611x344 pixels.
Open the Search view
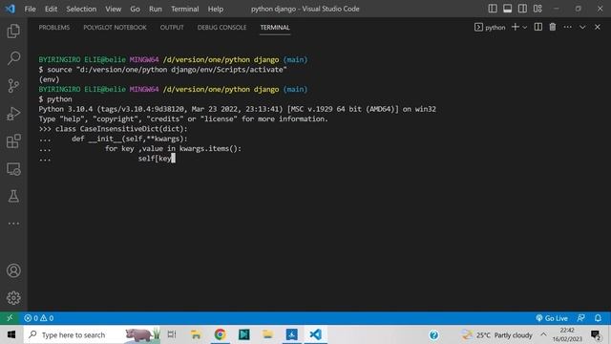click(x=13, y=58)
